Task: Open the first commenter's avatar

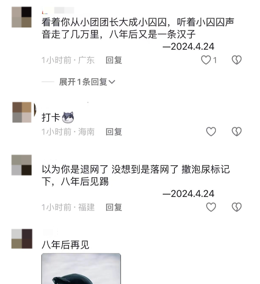Action: 21,17
